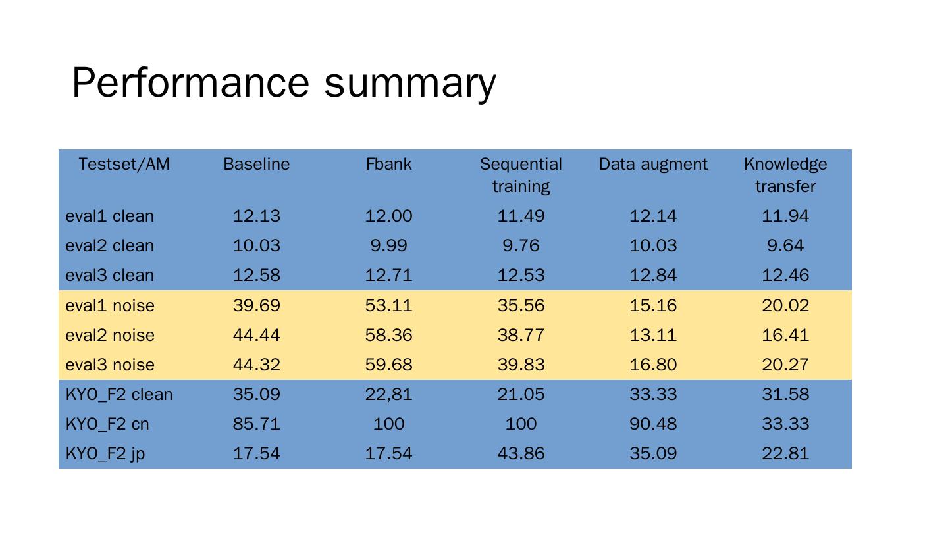Select the 'eval1 clean' row label
The height and width of the screenshot is (533, 948).
109,216
